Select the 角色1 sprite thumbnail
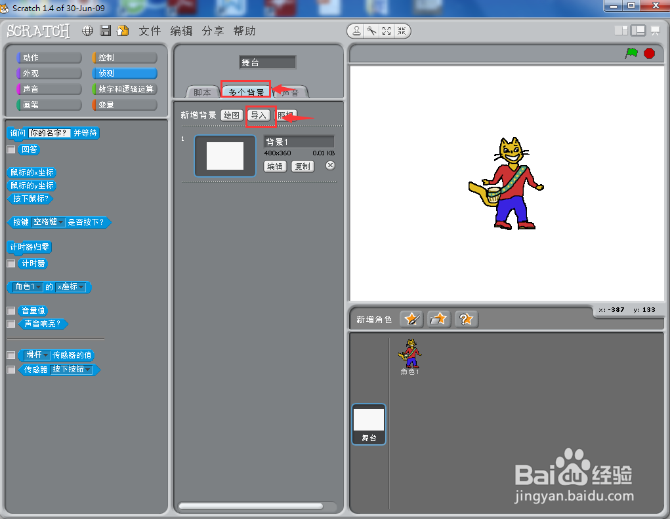670x519 pixels. [x=409, y=356]
